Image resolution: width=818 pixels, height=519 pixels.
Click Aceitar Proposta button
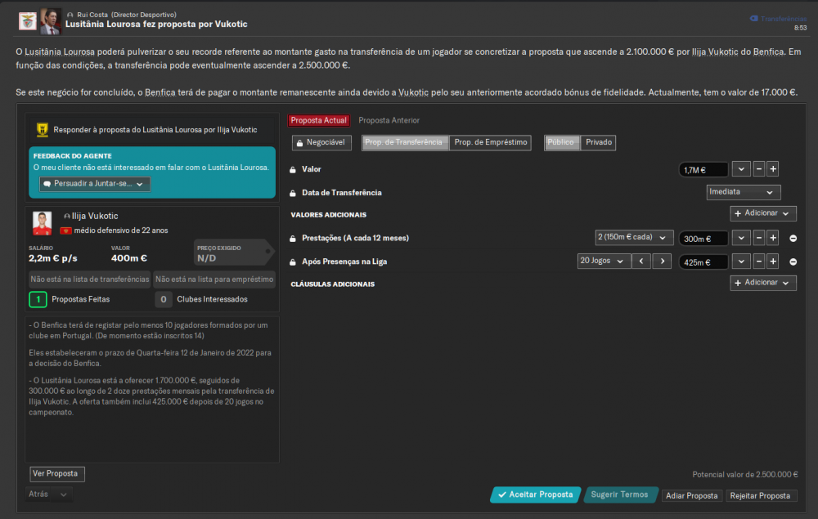[x=536, y=494]
